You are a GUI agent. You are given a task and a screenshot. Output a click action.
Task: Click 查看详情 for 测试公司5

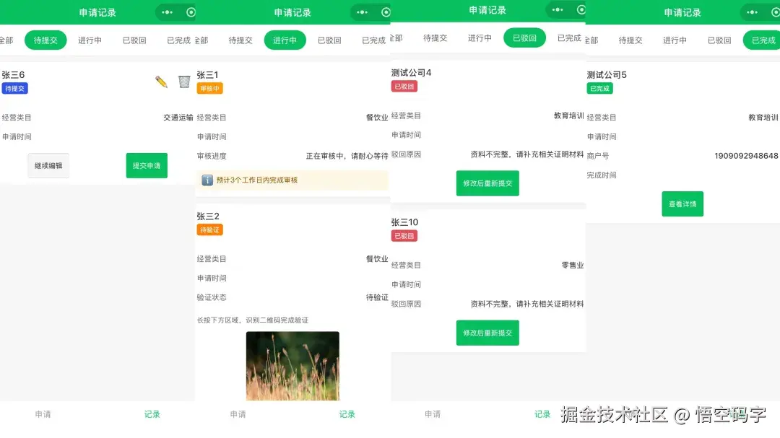[x=682, y=204]
